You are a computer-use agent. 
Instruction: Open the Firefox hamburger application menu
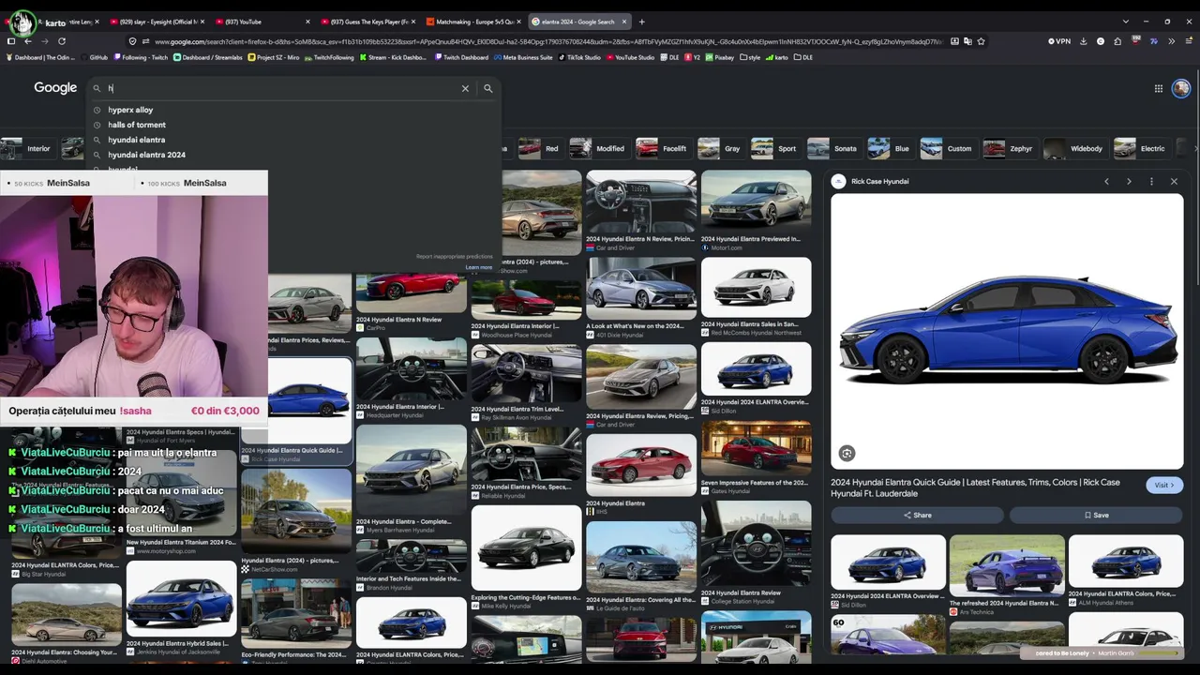tap(1188, 41)
